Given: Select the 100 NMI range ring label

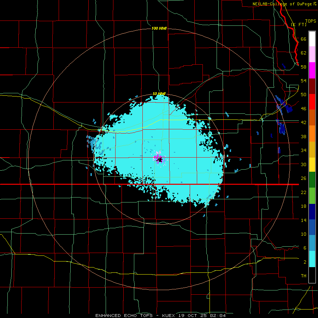Looking at the screenshot, I should (159, 28).
